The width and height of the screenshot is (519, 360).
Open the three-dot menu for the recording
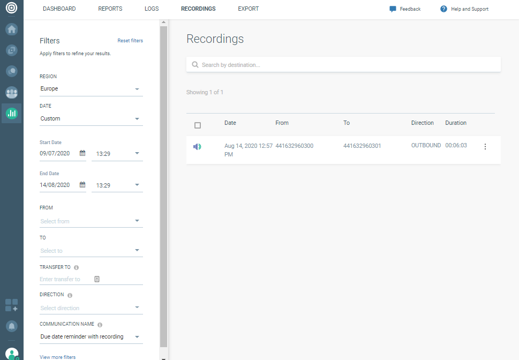pyautogui.click(x=485, y=146)
